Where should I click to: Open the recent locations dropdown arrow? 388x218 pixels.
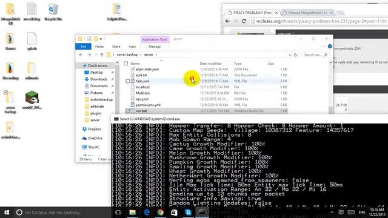point(96,54)
